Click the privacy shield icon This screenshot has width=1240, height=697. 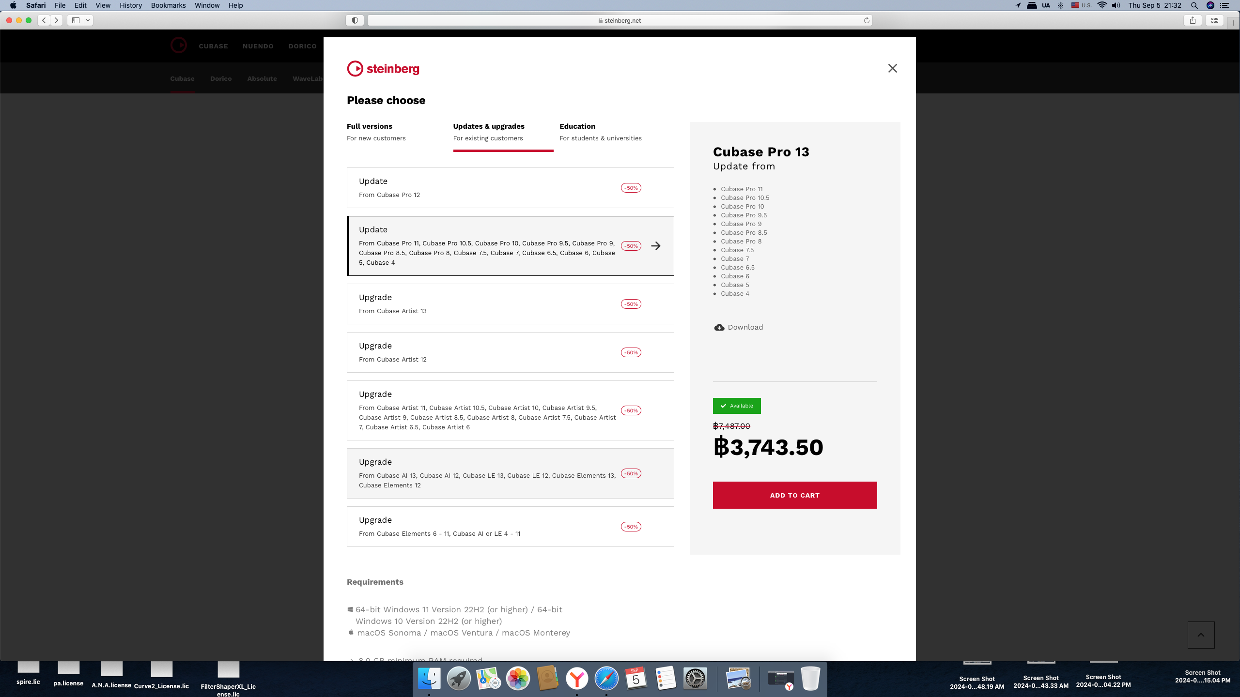[355, 20]
